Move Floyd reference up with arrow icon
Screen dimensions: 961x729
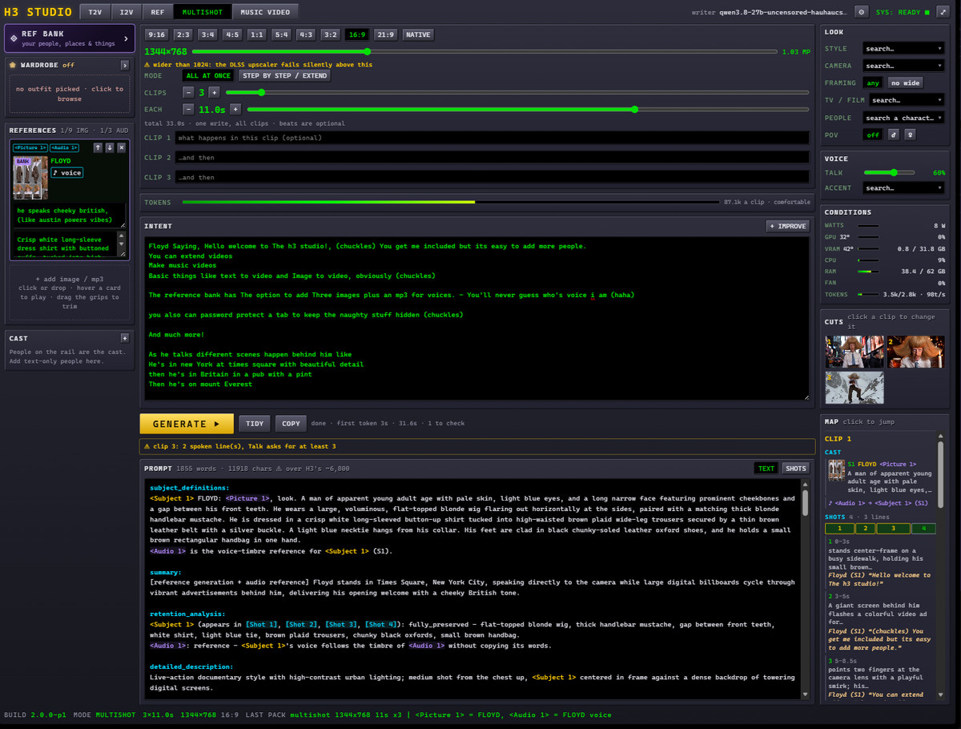coord(98,147)
